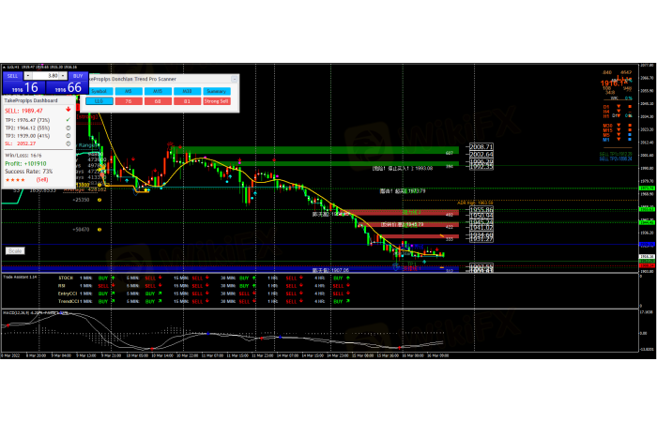Click the clock icon next to SL
This screenshot has height=422, width=657.
69,143
